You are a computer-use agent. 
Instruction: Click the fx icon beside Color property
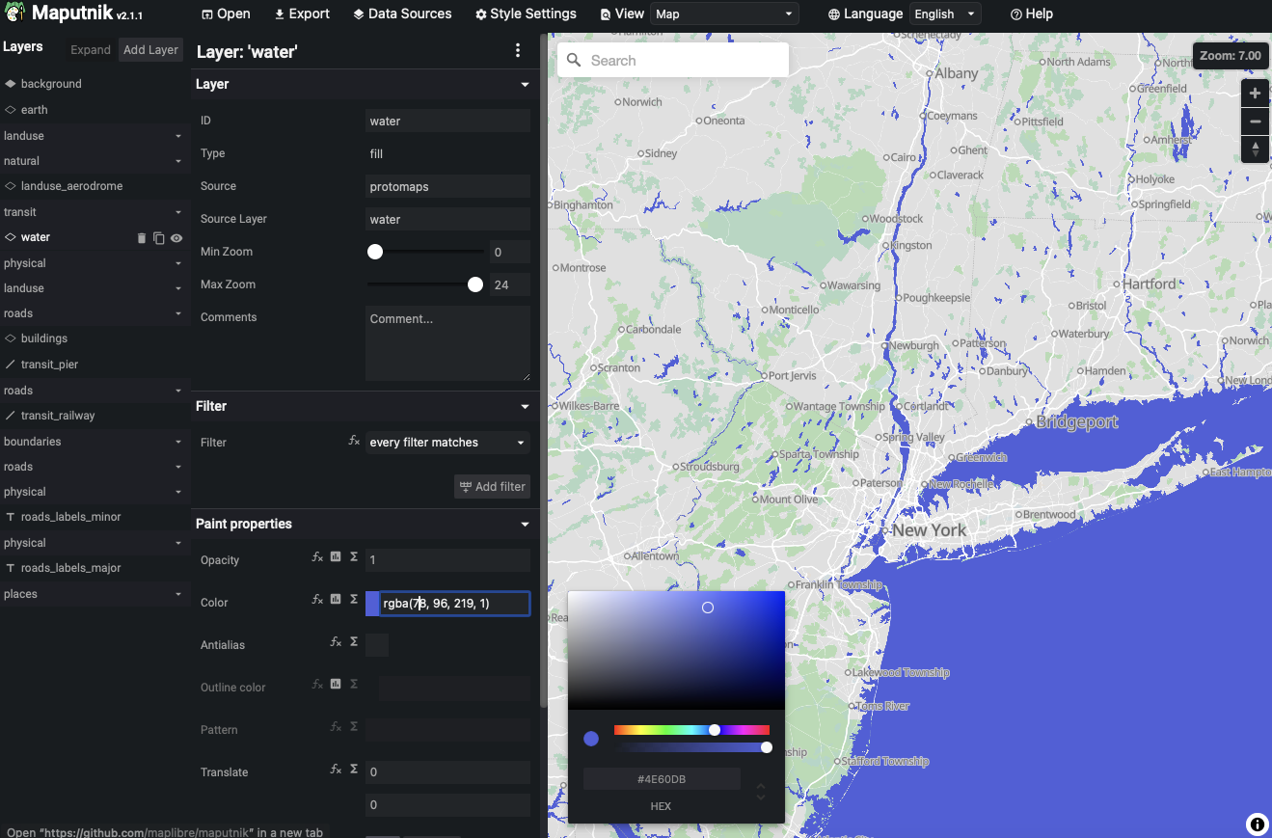pyautogui.click(x=317, y=599)
